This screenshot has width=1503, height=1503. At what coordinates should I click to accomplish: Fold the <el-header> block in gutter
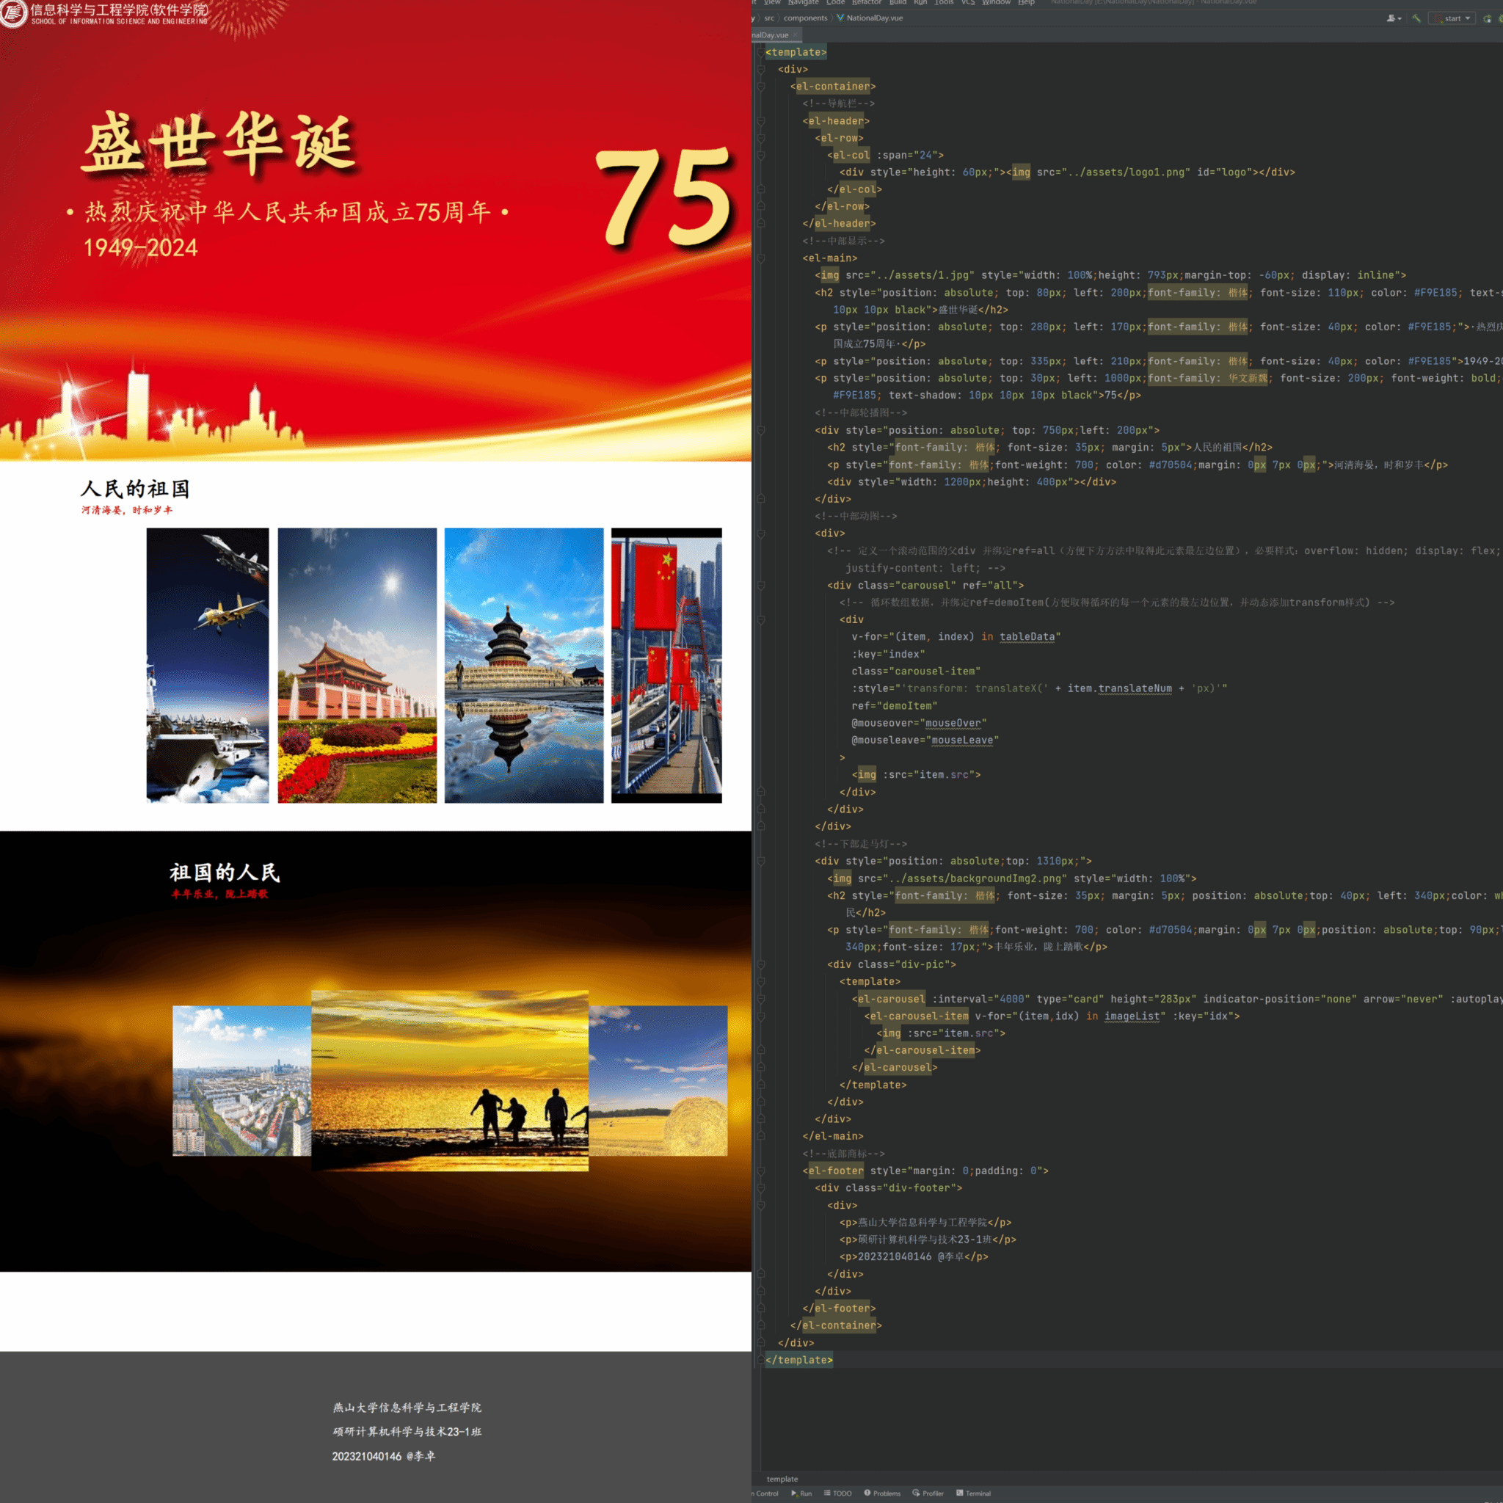[760, 120]
